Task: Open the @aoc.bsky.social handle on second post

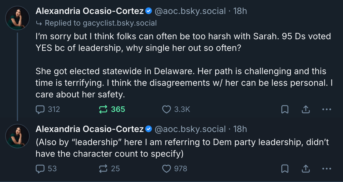Action: coord(190,129)
